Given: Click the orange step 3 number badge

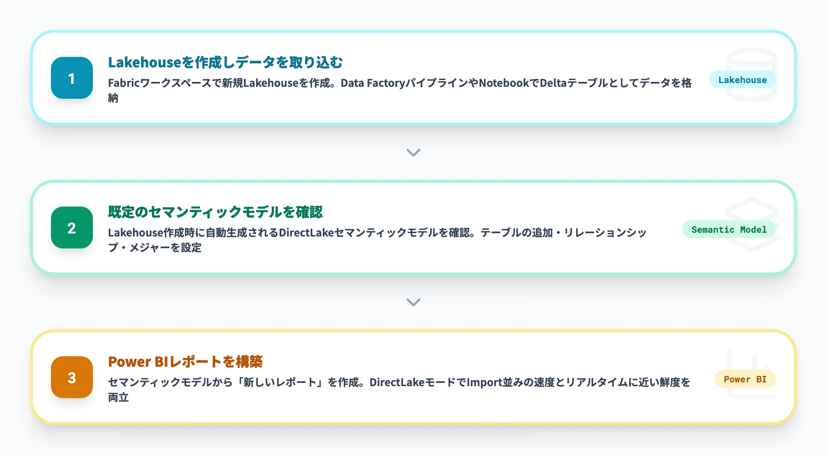Looking at the screenshot, I should [x=72, y=377].
